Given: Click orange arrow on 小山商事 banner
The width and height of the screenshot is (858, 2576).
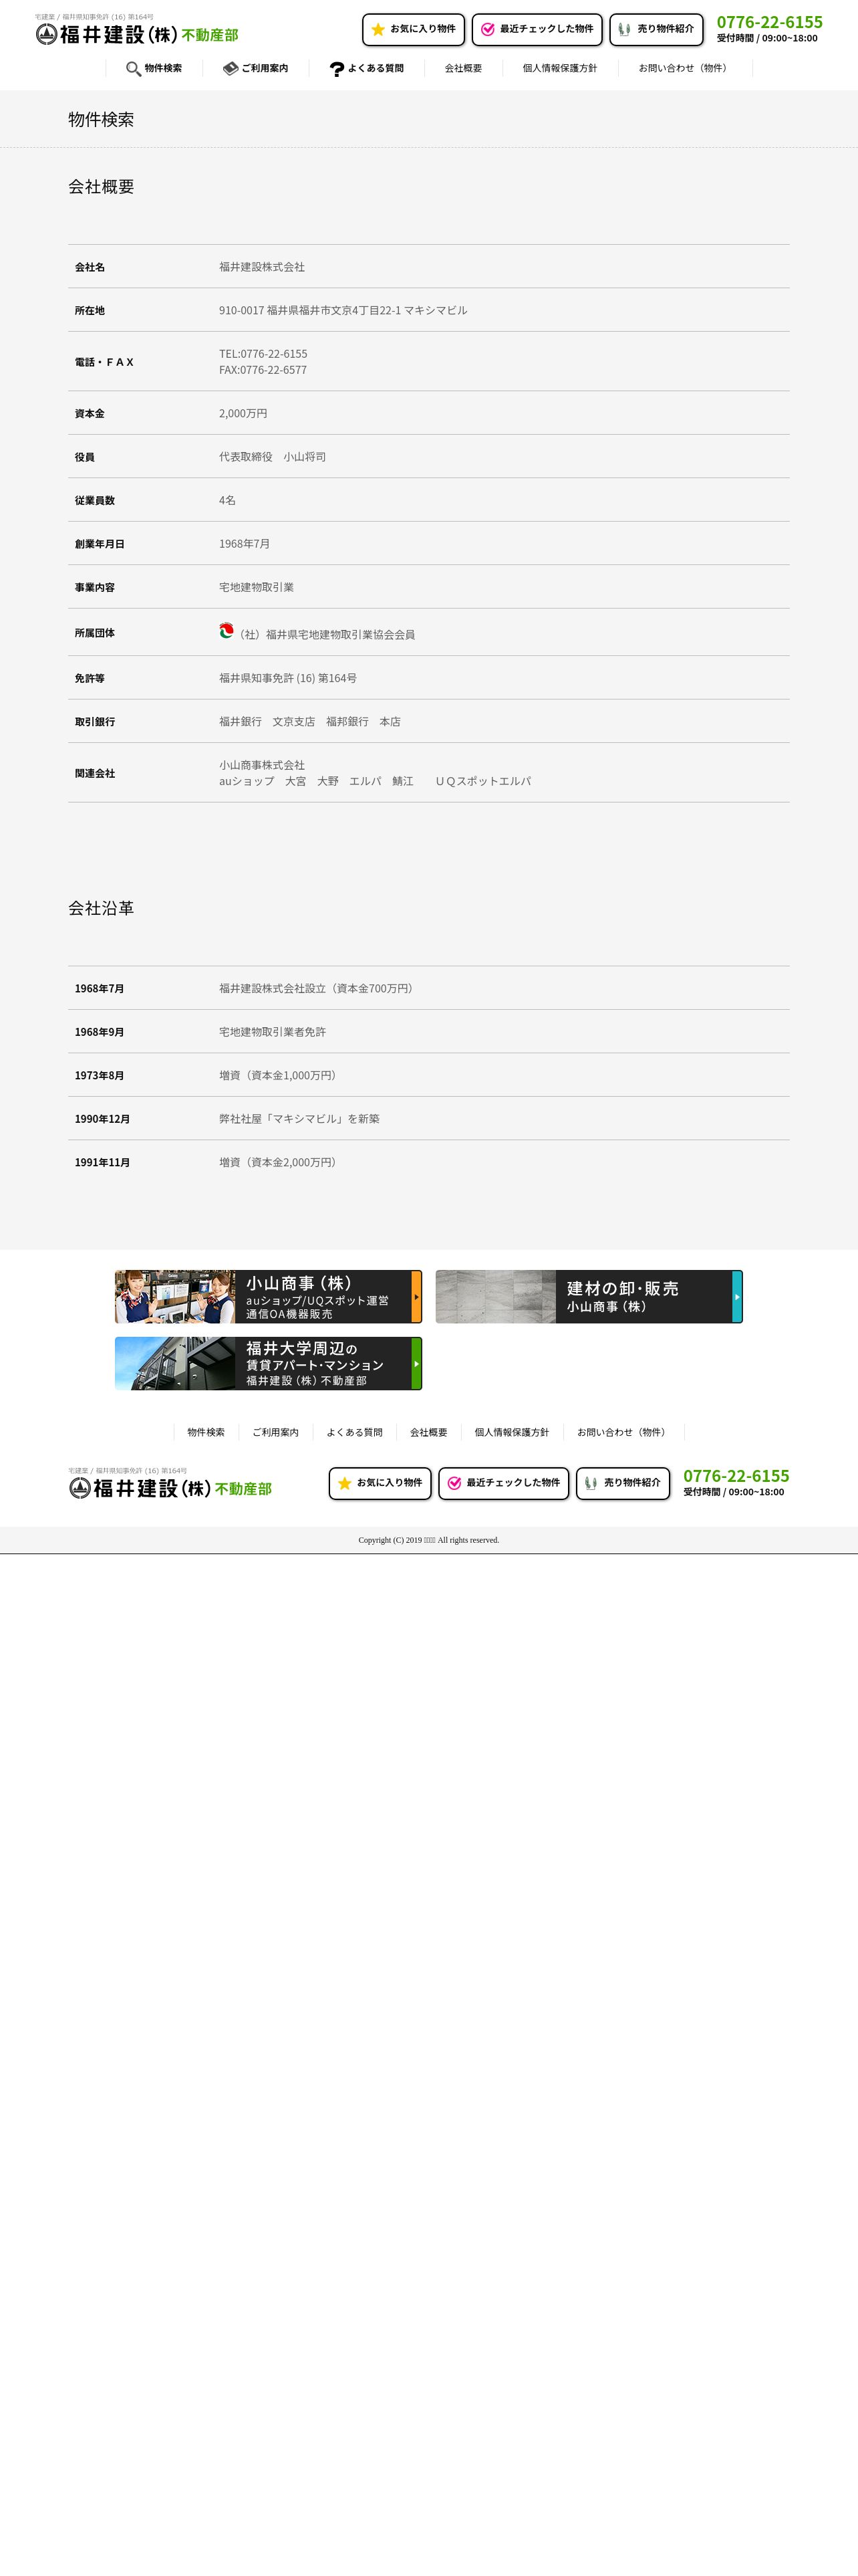Looking at the screenshot, I should pos(416,1296).
